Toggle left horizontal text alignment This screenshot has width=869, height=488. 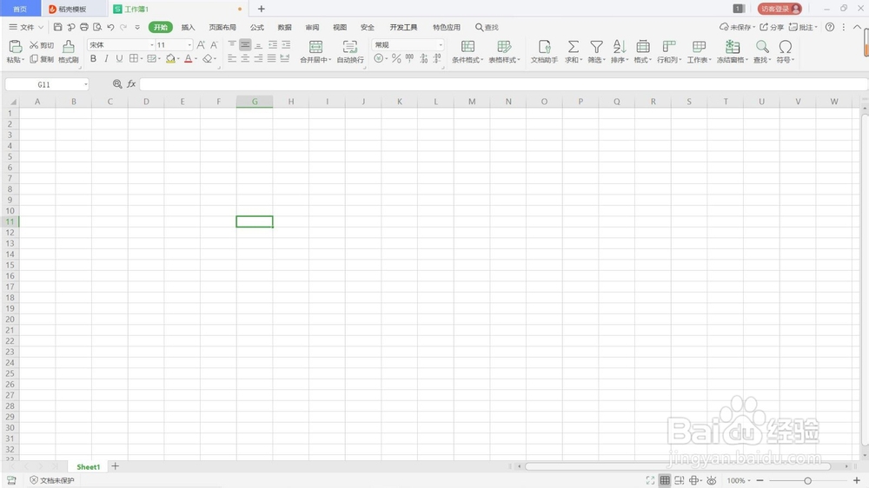tap(232, 58)
